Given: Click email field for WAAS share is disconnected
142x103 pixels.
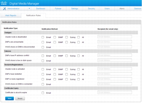Looking at the screenshot, I should pyautogui.click(x=115, y=47).
